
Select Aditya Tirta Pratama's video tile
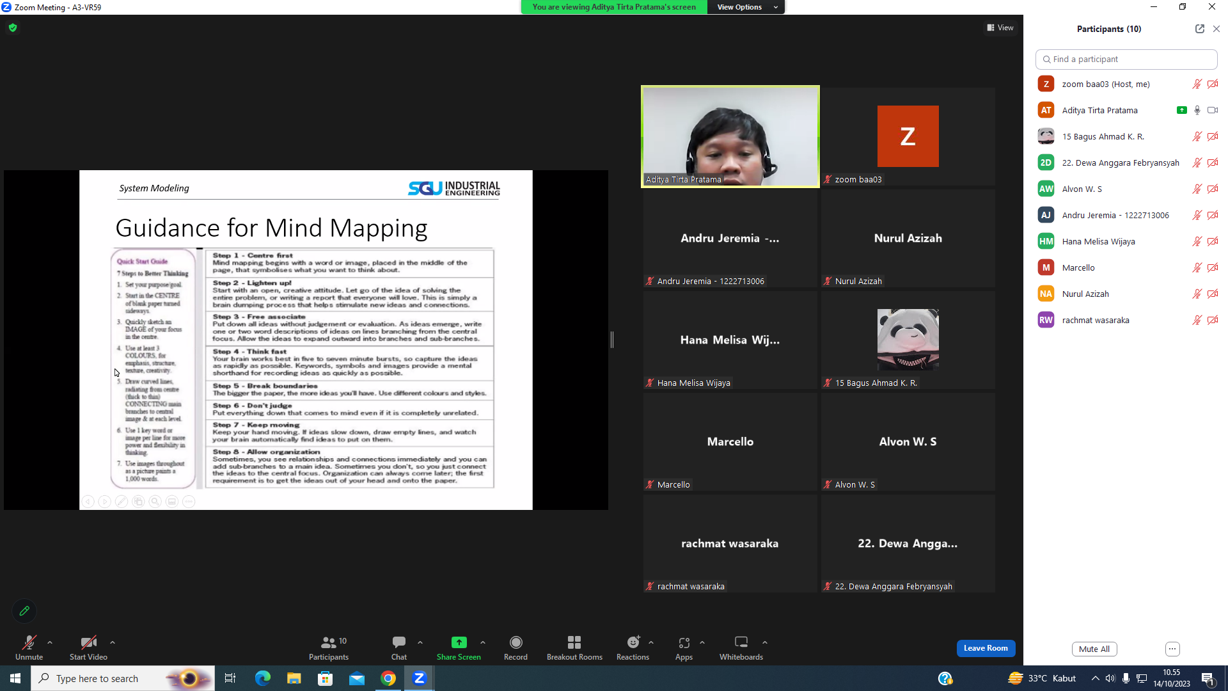click(730, 136)
